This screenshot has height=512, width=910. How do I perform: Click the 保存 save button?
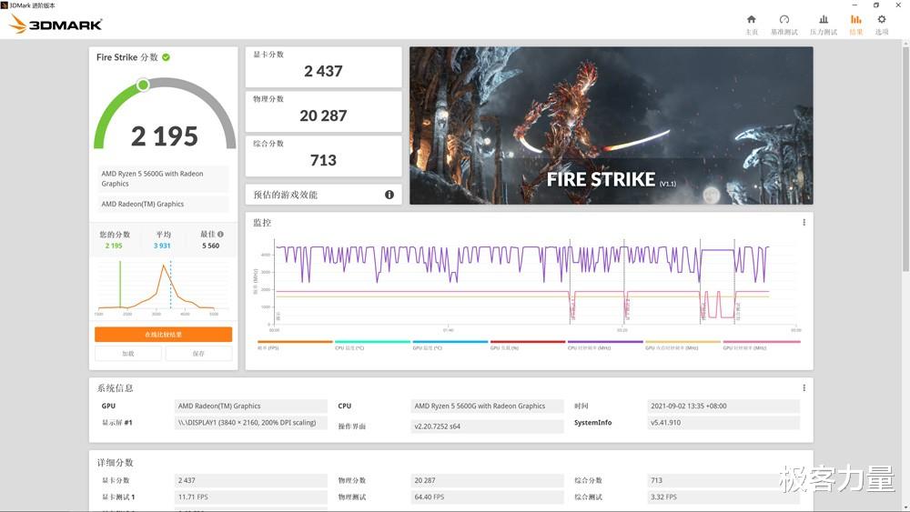click(x=198, y=354)
